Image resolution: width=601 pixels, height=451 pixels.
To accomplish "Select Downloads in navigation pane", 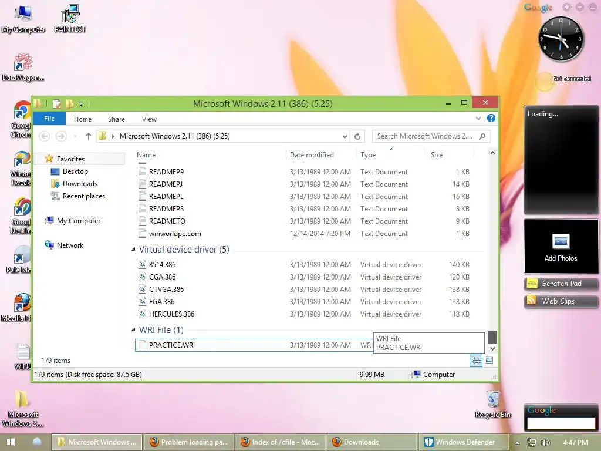I will coord(80,184).
